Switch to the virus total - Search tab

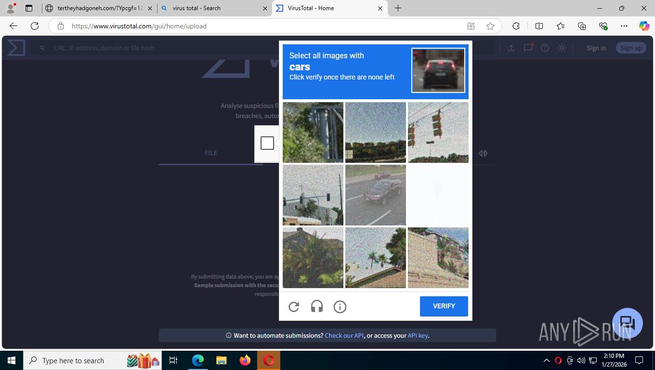pyautogui.click(x=214, y=8)
